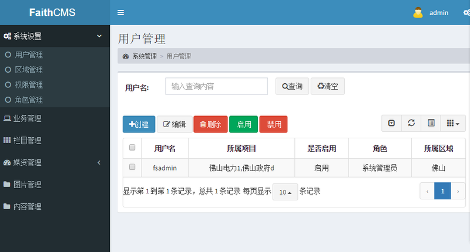Toggle sidebar with hamburger menu icon

pos(121,12)
